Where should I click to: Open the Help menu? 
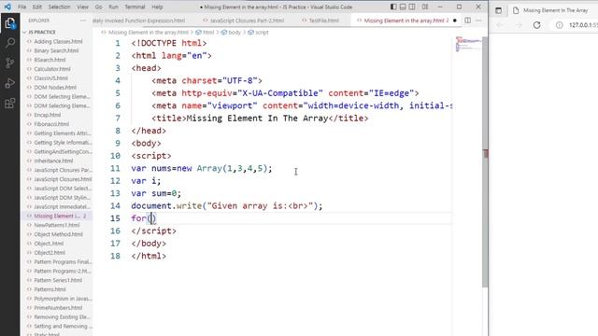click(x=157, y=7)
